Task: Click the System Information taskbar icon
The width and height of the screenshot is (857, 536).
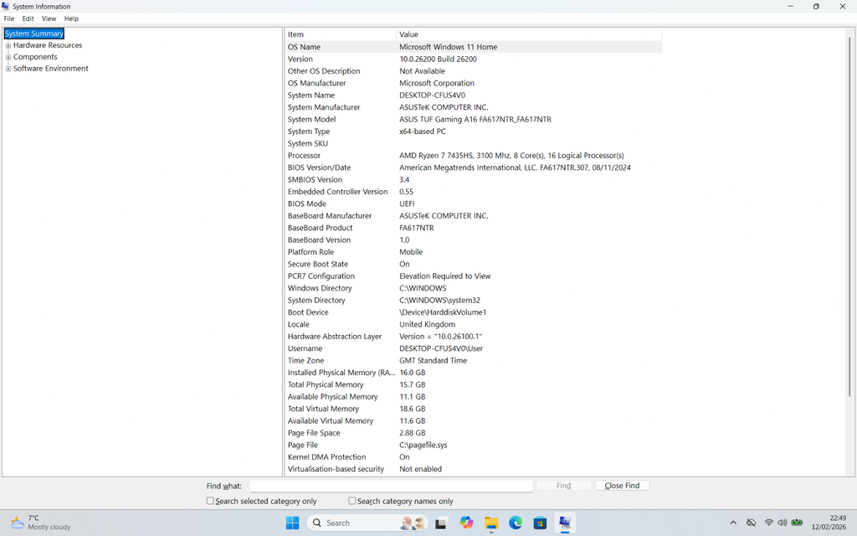Action: 566,523
